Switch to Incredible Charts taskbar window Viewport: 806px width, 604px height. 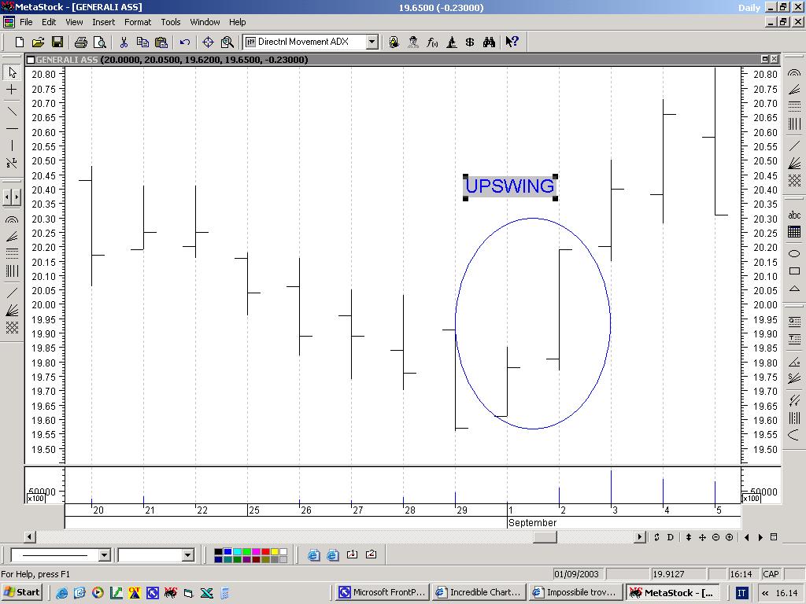[479, 592]
